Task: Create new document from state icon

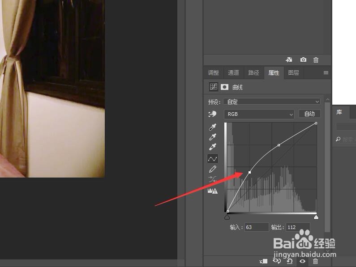Action: 289,59
